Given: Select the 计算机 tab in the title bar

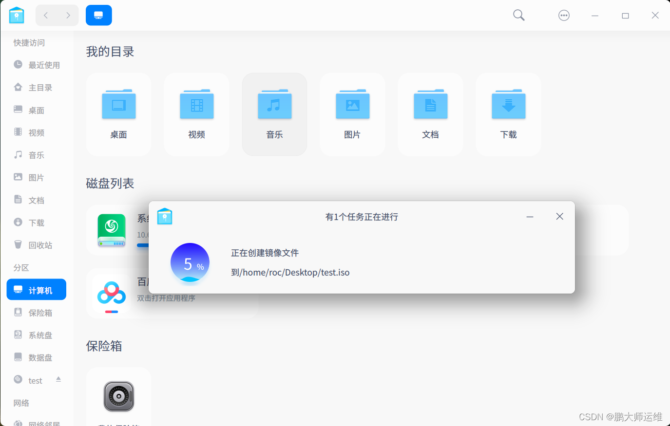Looking at the screenshot, I should pyautogui.click(x=98, y=15).
